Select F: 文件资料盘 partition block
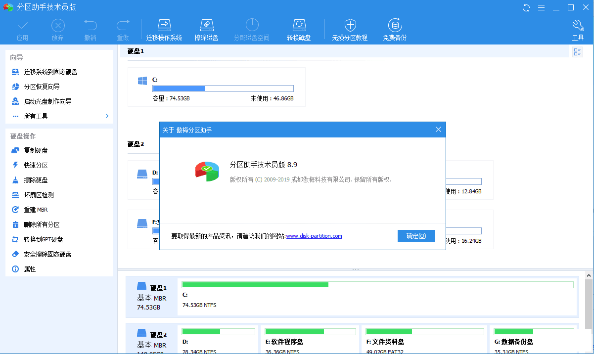This screenshot has width=594, height=354. point(423,340)
